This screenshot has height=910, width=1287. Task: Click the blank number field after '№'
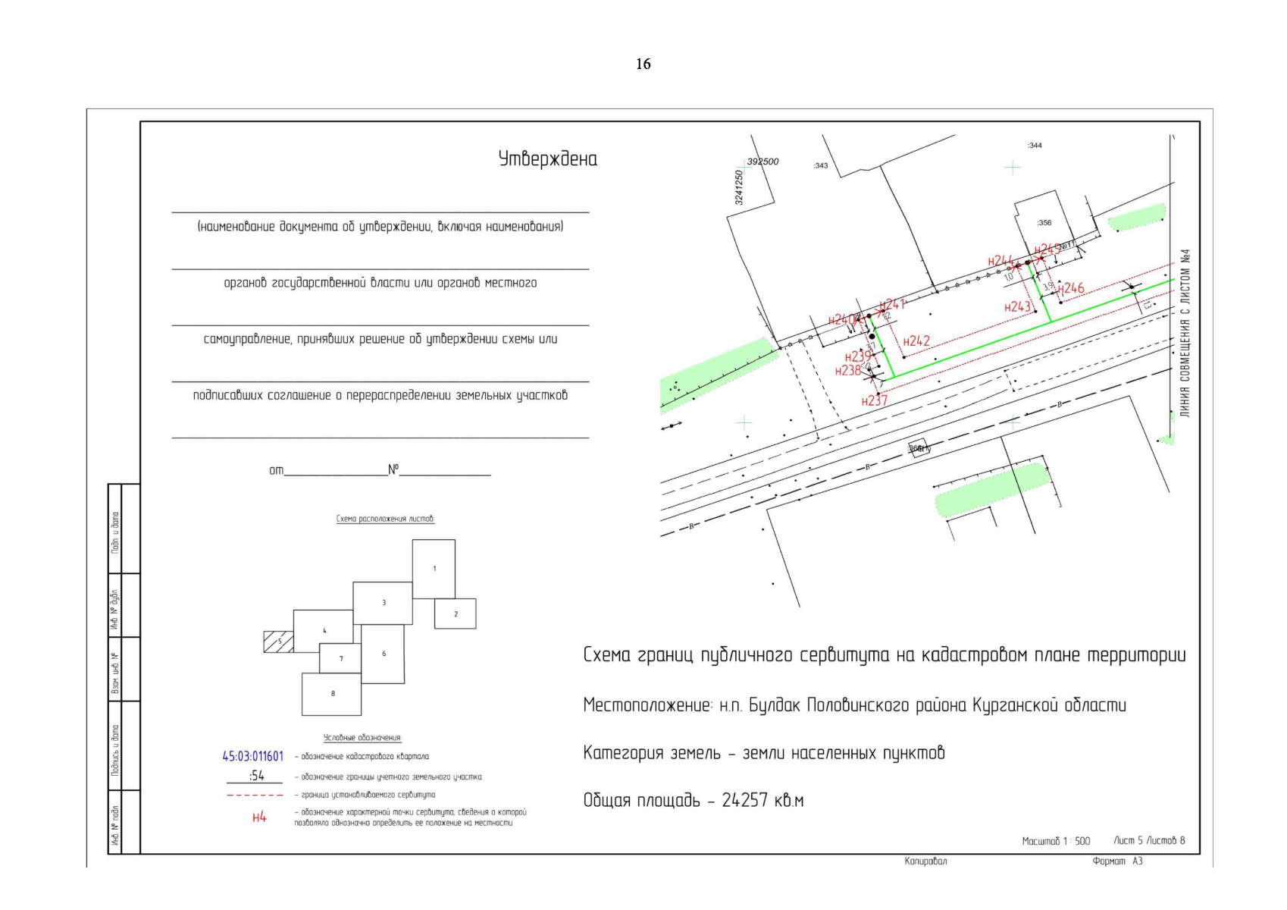click(445, 471)
